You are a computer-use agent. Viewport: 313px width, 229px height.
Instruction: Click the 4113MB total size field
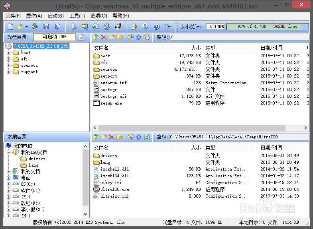216,27
